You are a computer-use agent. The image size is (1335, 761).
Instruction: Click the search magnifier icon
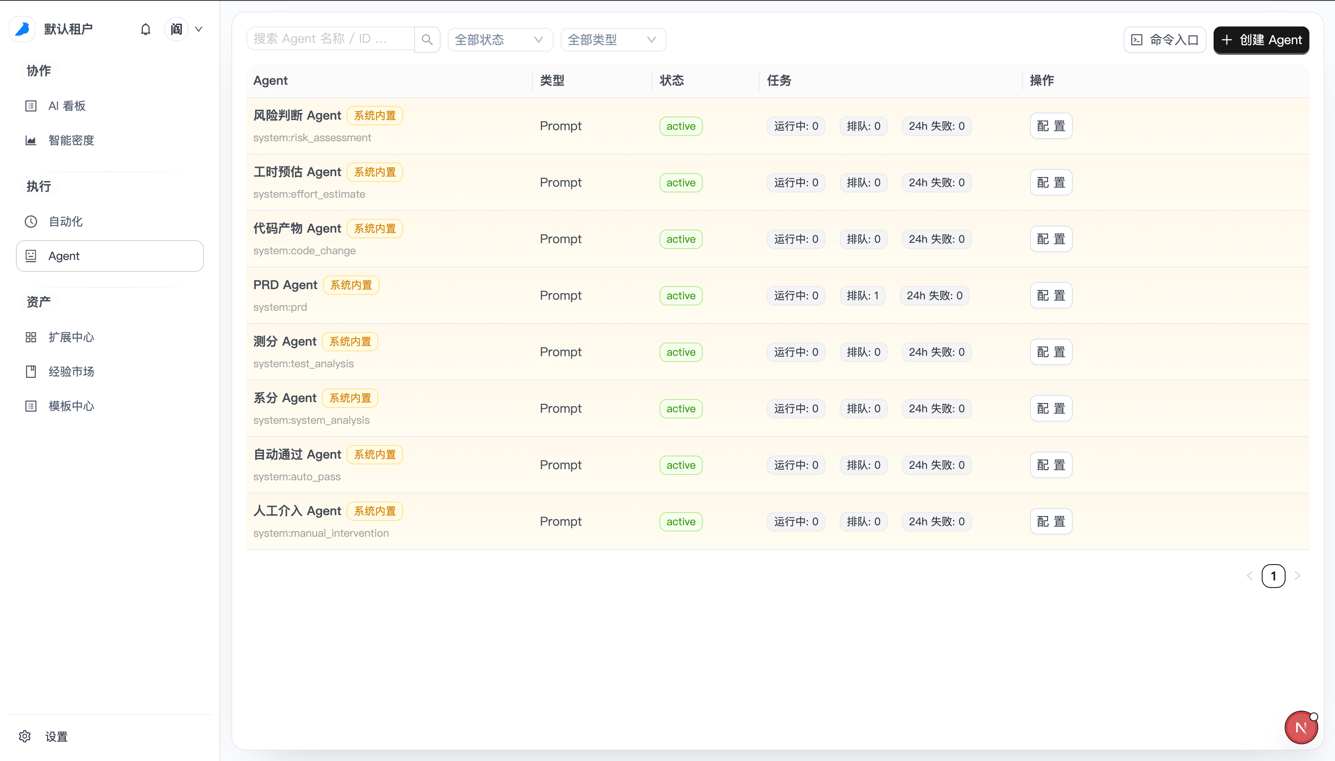pyautogui.click(x=427, y=40)
